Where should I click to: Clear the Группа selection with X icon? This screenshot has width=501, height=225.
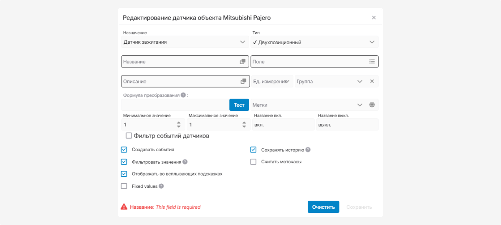372,82
